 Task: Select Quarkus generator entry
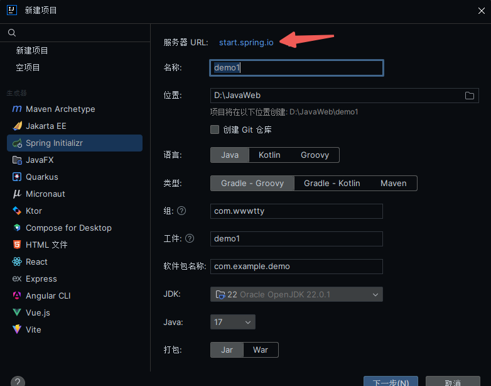pos(75,177)
